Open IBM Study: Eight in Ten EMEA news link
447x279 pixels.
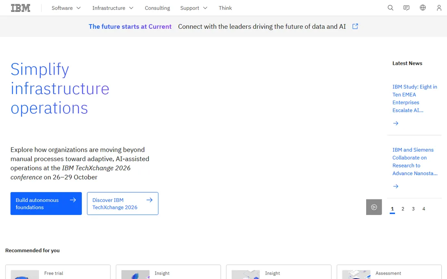click(414, 99)
